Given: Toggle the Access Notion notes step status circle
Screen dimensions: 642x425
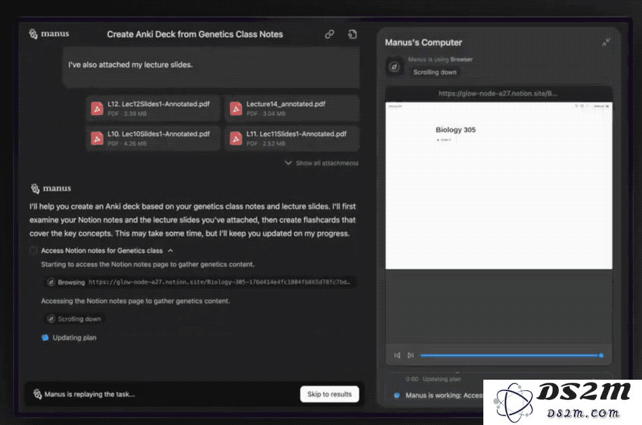Looking at the screenshot, I should [33, 250].
